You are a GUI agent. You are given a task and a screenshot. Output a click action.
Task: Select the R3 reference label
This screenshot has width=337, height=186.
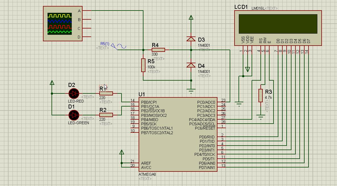[x=268, y=92]
